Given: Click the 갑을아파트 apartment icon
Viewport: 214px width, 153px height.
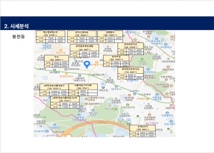Looking at the screenshot, I should coord(86,104).
